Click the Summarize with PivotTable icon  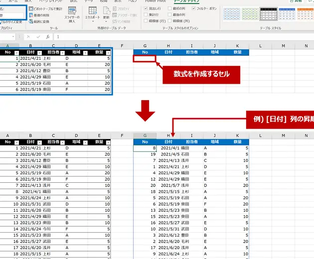pyautogui.click(x=31, y=9)
